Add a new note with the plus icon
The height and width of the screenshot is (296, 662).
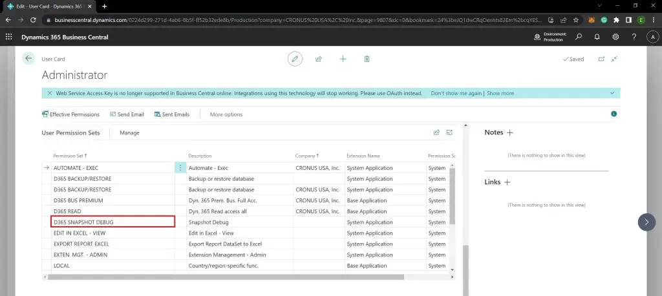(x=509, y=132)
